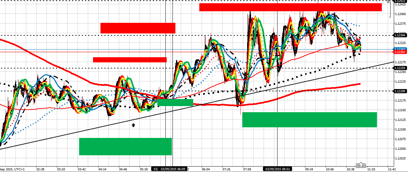Click the 04:14 time axis label
Viewport: 408px width, 172px height.
pyautogui.click(x=102, y=169)
